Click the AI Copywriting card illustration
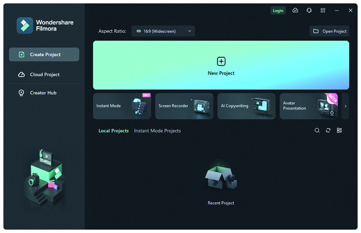Screen dimensions: 361x233 [261, 106]
